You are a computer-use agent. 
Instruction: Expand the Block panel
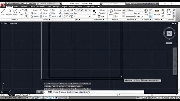pyautogui.click(x=115, y=20)
